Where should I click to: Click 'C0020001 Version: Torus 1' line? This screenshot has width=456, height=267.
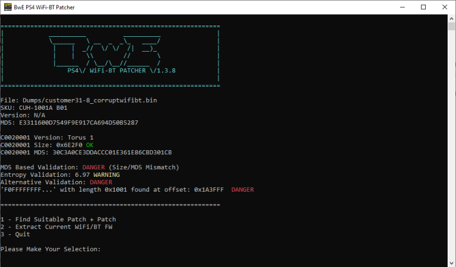click(47, 138)
